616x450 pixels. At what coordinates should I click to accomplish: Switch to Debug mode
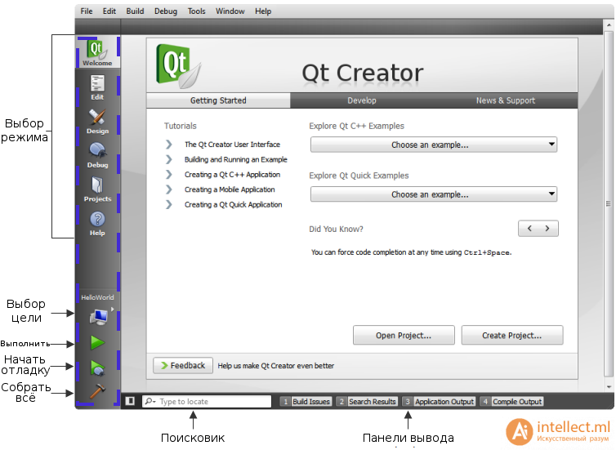tap(97, 155)
